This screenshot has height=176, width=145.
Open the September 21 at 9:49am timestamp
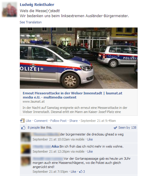[x=98, y=121]
